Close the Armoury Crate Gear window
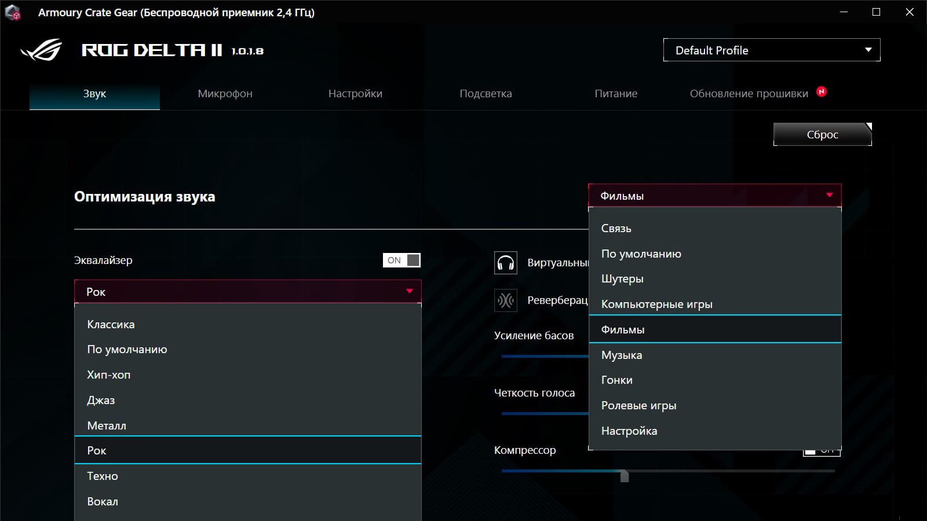This screenshot has height=521, width=927. [x=910, y=12]
